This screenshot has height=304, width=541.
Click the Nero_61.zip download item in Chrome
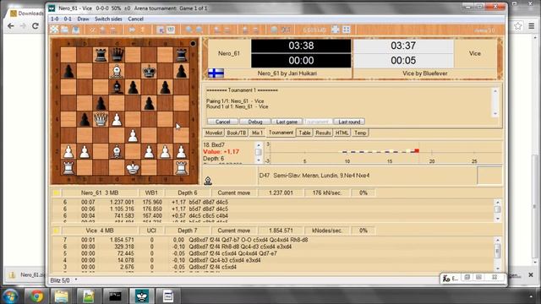pos(26,274)
